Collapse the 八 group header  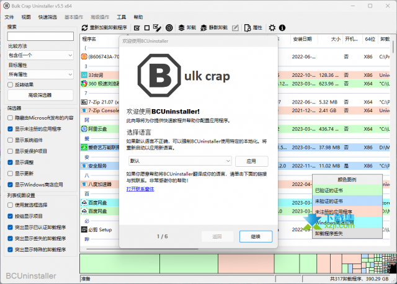[87, 175]
